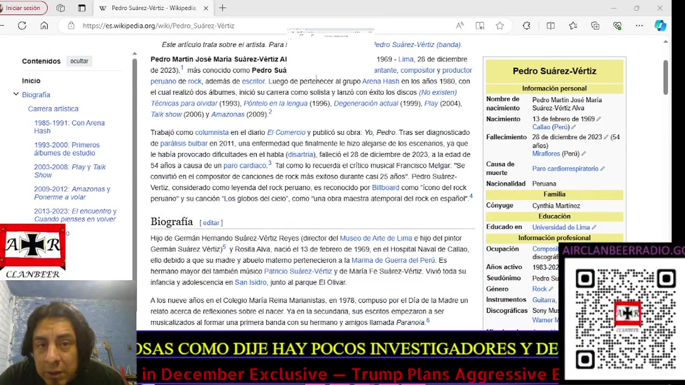Open the favorites list icon
Image resolution: width=685 pixels, height=385 pixels.
(x=573, y=26)
